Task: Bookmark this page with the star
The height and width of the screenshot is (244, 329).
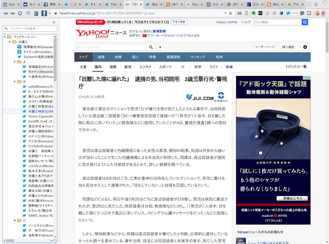Action: [x=230, y=13]
